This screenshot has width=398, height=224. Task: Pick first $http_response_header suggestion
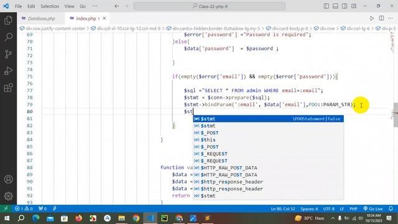(x=268, y=182)
